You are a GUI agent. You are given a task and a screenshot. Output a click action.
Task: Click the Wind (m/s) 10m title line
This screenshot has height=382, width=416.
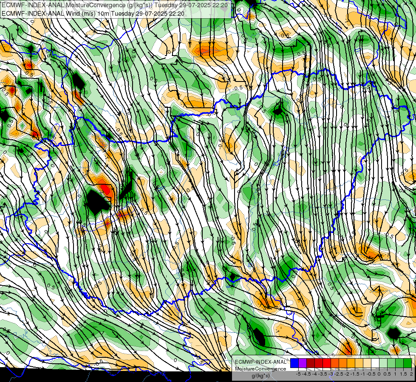(93, 13)
